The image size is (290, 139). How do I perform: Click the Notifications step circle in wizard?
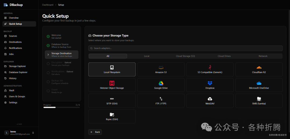[x=48, y=73]
